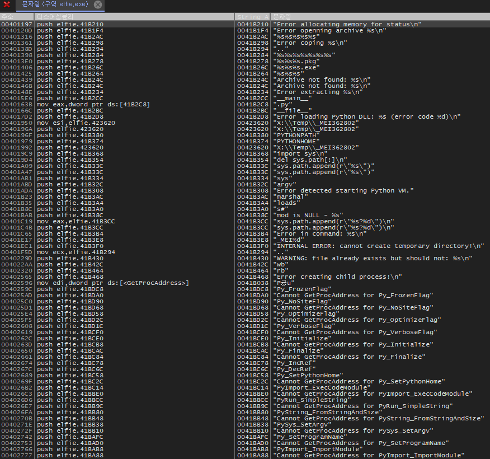Select the "Py_SetPythonHome" string
490x459 pixels.
(308, 375)
